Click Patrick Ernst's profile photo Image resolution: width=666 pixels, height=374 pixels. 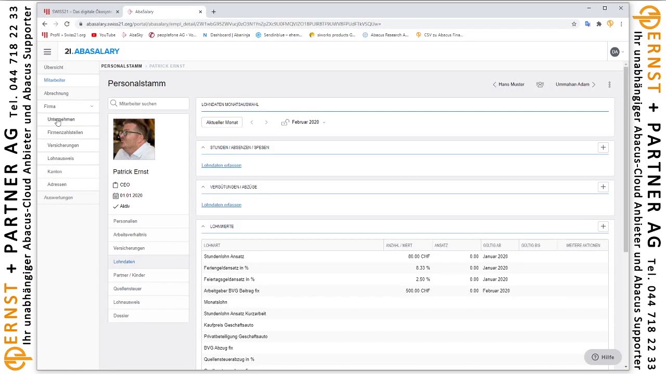[x=134, y=139]
